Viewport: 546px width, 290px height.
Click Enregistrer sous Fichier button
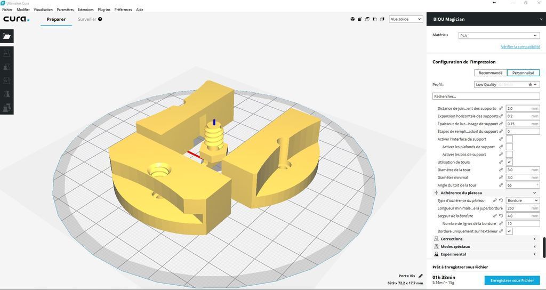click(512, 280)
